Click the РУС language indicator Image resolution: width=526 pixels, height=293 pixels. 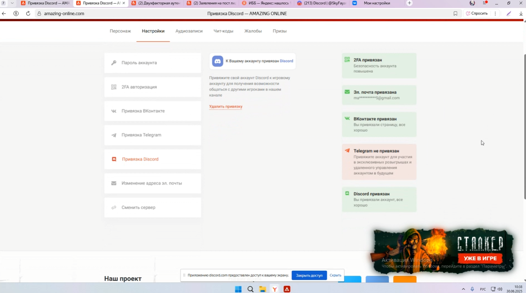tap(483, 289)
